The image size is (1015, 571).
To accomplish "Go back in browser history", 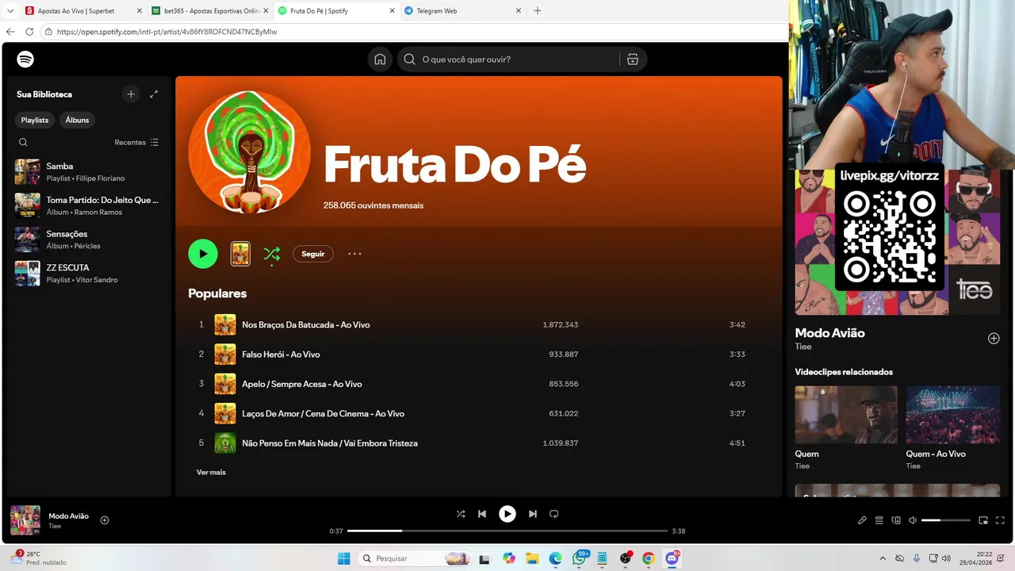I will pos(10,32).
